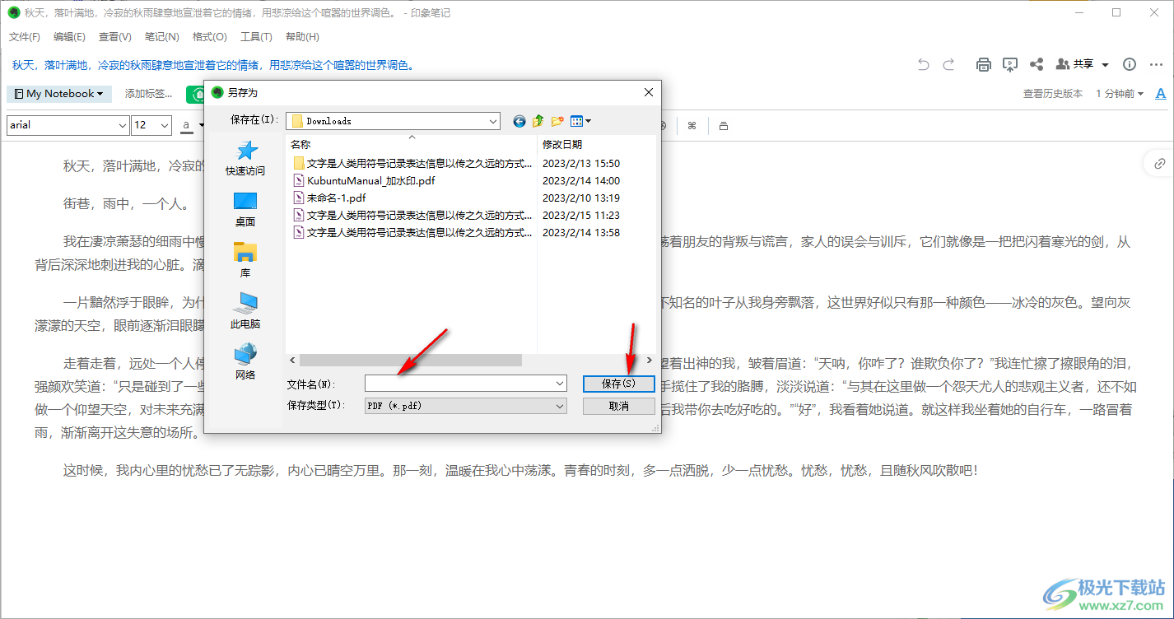Select 网络 in the dialog sidebar
The width and height of the screenshot is (1174, 619).
pyautogui.click(x=245, y=362)
